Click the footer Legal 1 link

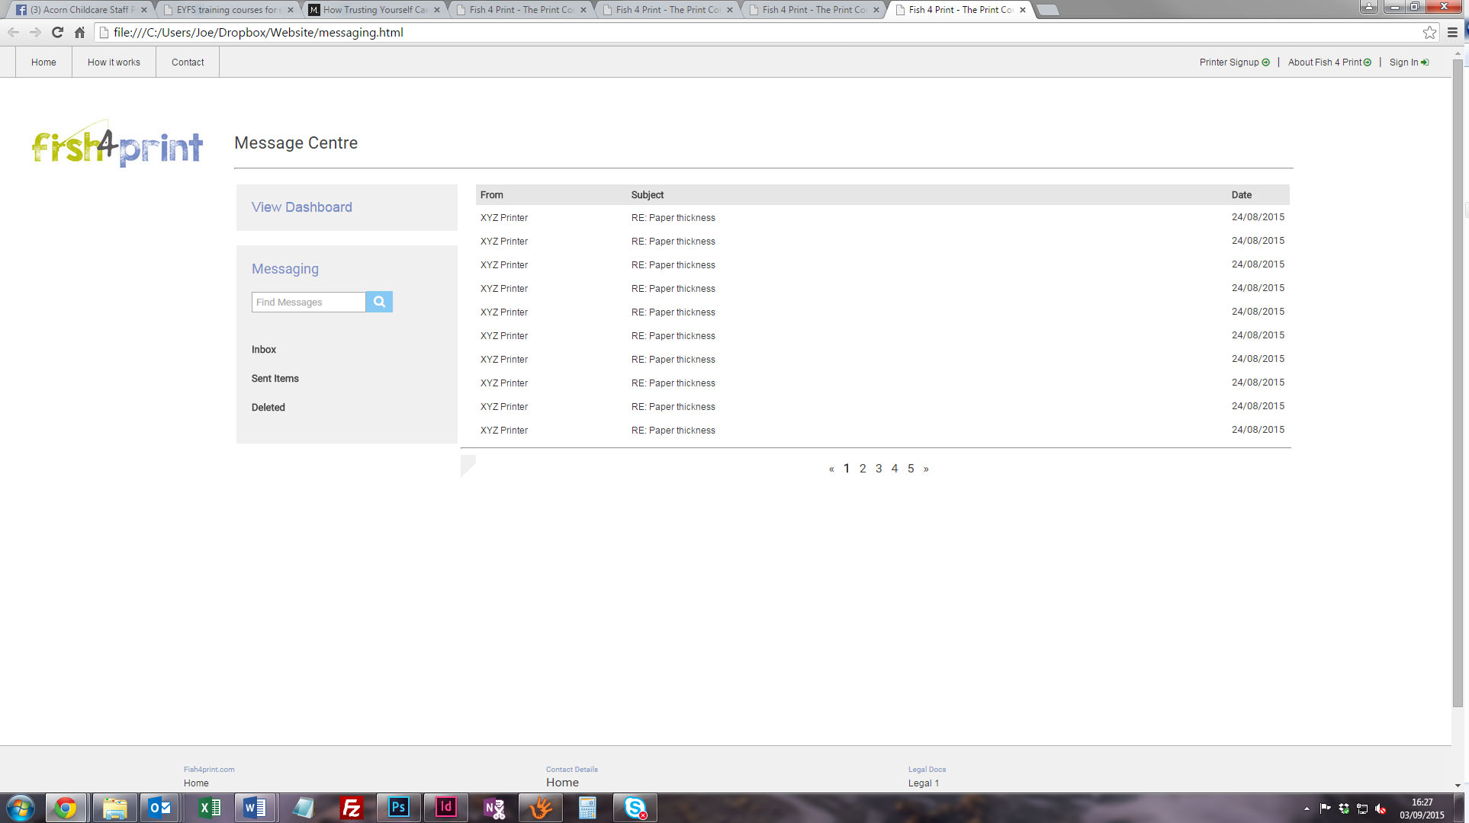coord(924,783)
